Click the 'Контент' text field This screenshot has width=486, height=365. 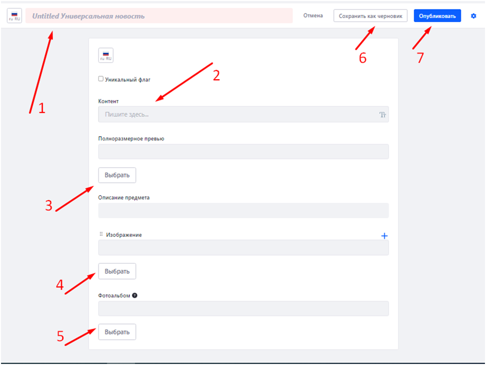pos(237,114)
